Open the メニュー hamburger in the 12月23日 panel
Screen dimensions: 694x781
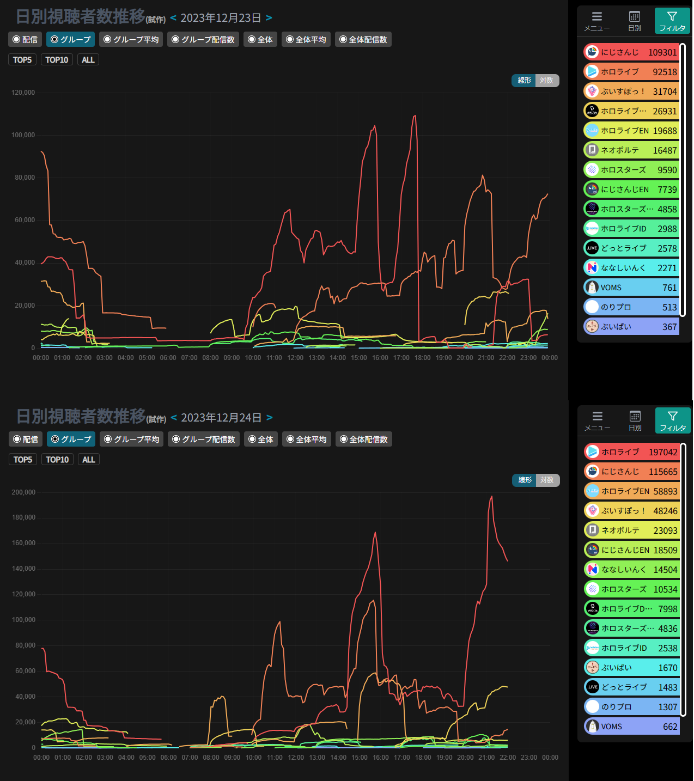click(597, 16)
